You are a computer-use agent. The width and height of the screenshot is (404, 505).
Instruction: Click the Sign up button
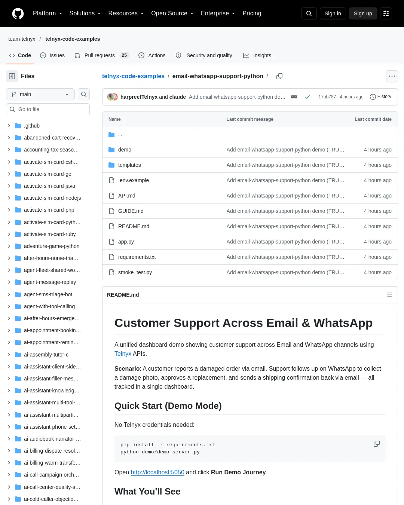click(x=363, y=13)
